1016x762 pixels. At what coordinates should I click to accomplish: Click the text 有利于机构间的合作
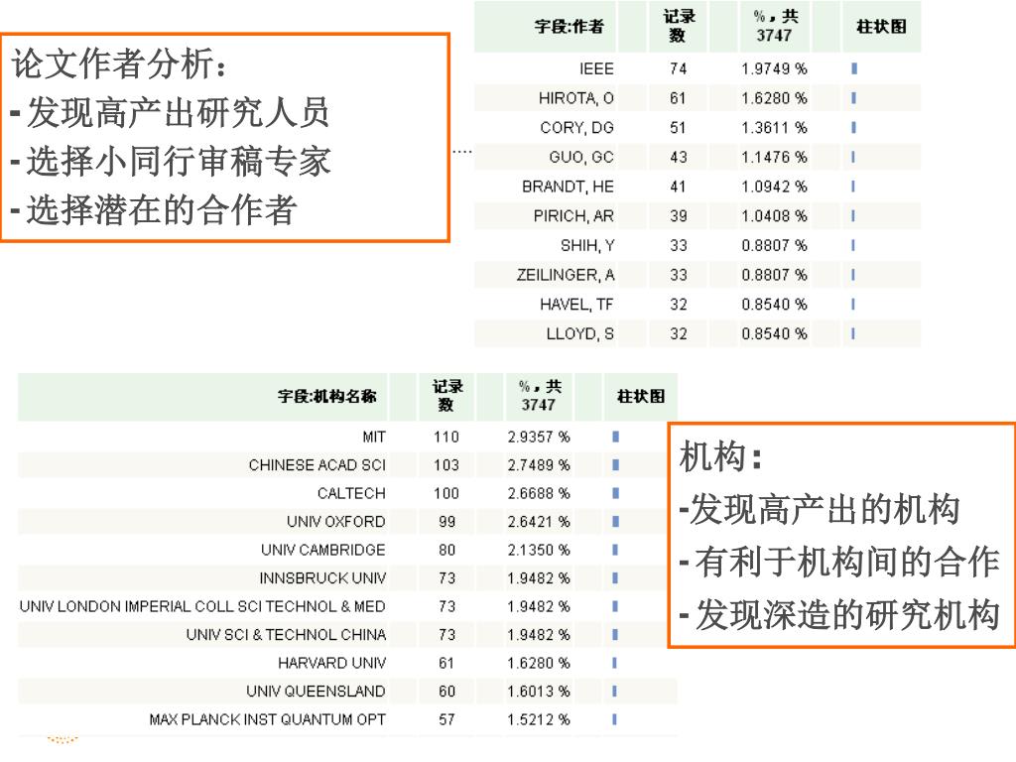pyautogui.click(x=847, y=562)
